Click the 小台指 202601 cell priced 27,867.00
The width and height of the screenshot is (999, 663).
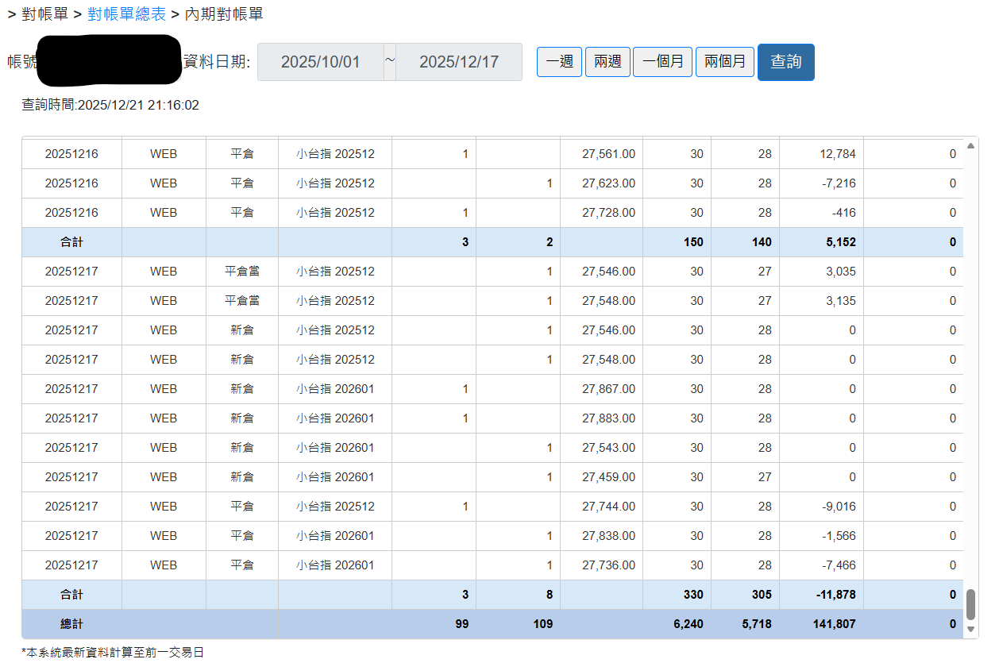(335, 389)
